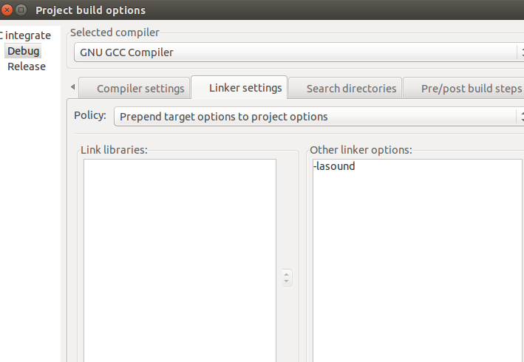The height and width of the screenshot is (362, 524).
Task: Click into Other linker options text area
Action: click(418, 261)
